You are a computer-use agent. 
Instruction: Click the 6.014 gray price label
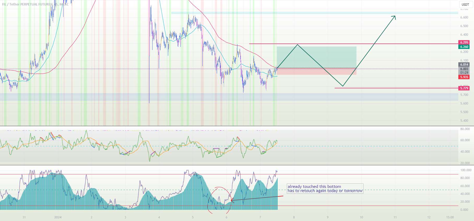[464, 65]
